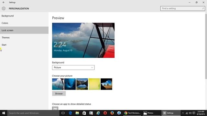The height and width of the screenshot is (116, 207).
Task: Open the Themes page in the sidebar
Action: point(24,37)
